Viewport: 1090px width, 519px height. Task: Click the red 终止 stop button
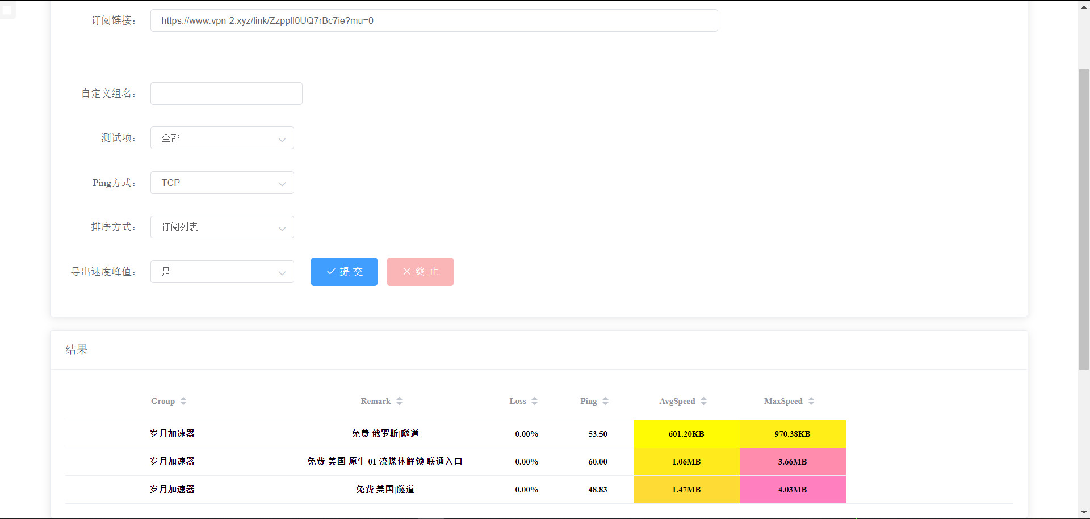(420, 272)
